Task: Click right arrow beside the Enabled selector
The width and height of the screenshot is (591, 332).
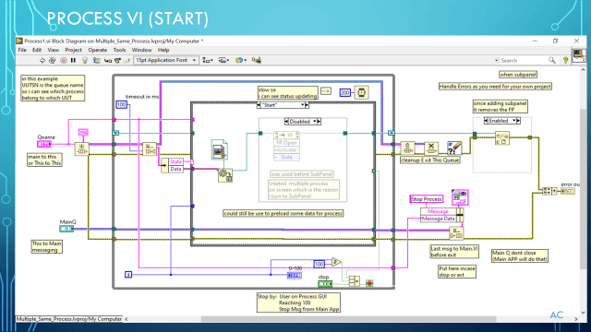Action: [x=518, y=121]
